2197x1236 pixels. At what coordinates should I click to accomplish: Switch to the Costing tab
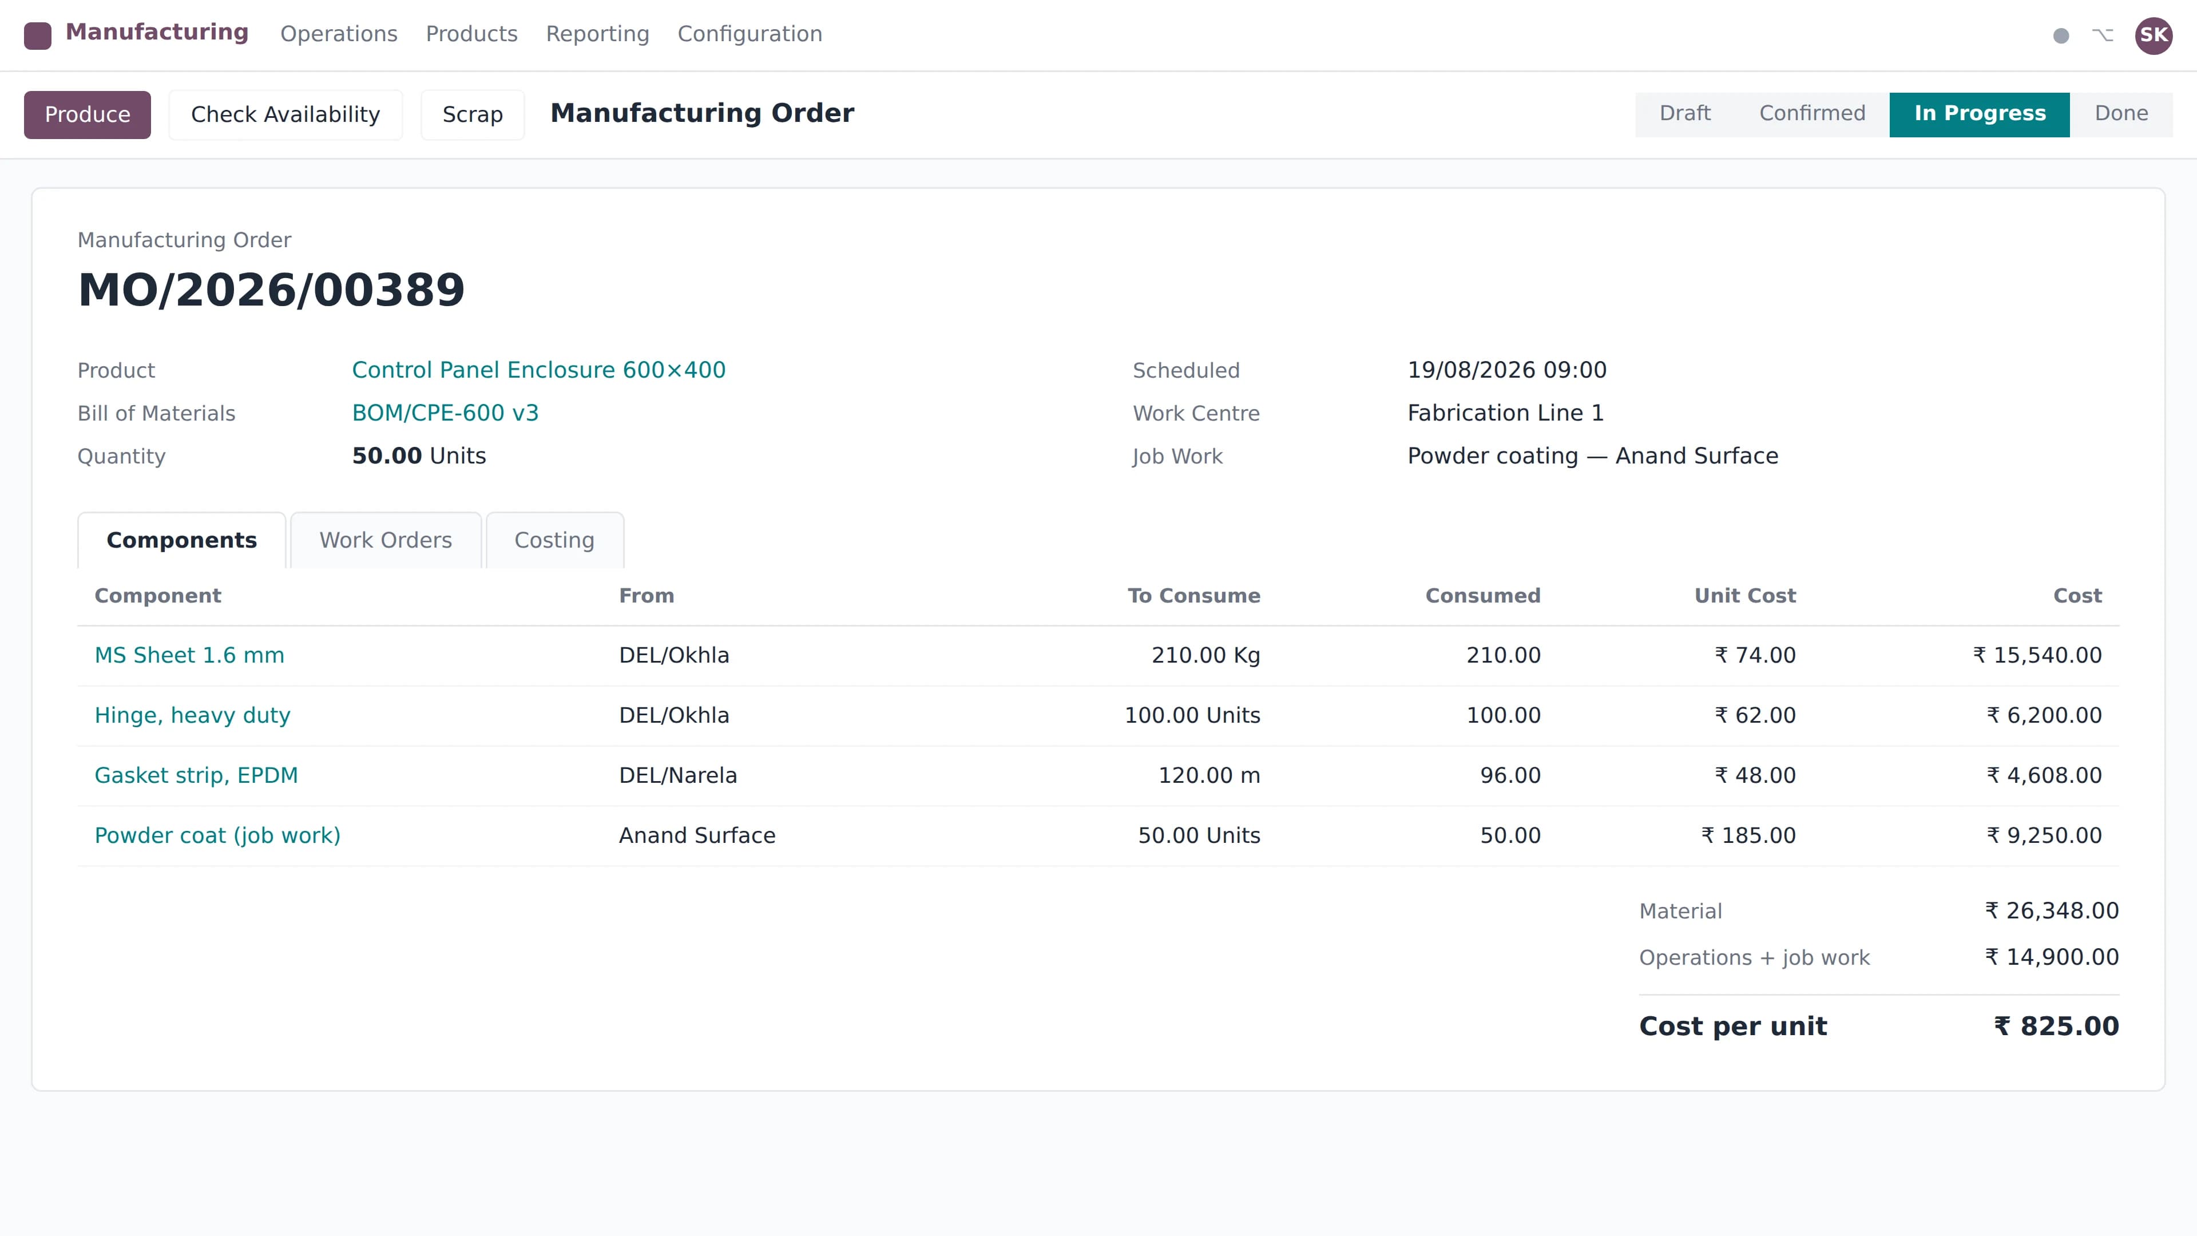554,540
